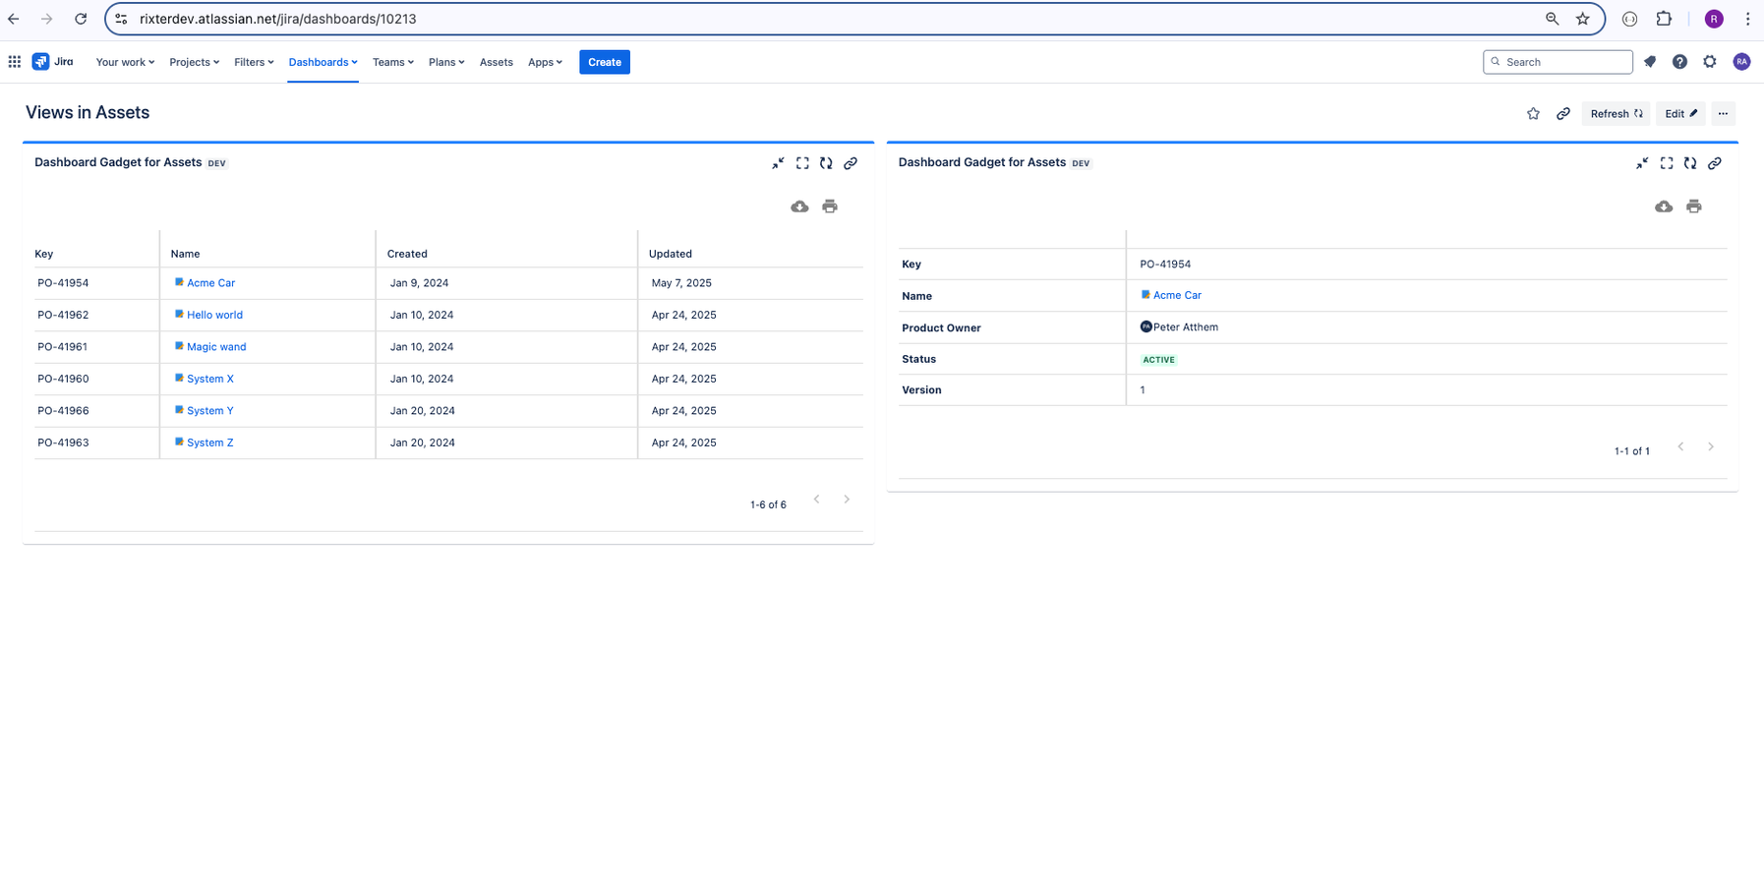Select the PO-41962 key cell

coord(63,315)
